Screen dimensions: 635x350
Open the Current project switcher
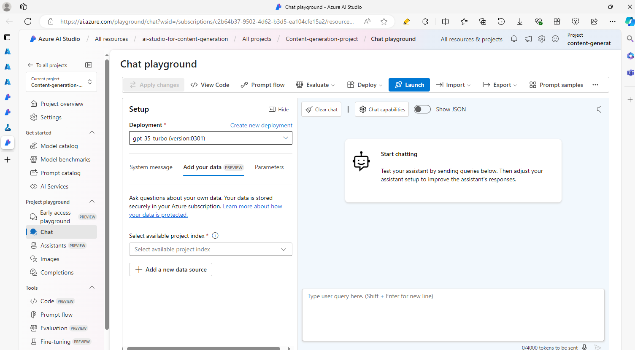(61, 82)
